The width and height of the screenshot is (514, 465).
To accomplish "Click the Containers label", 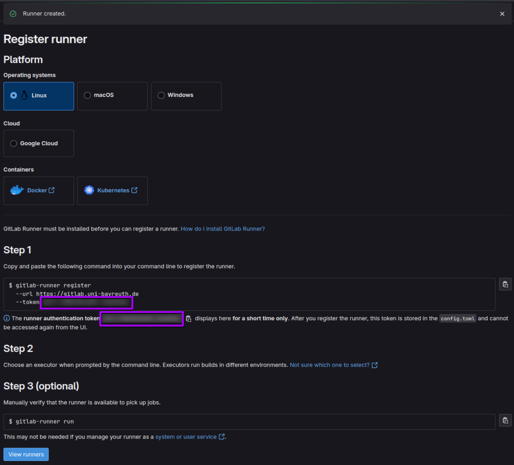I will (x=18, y=170).
